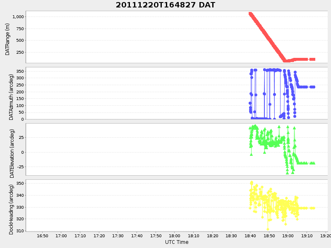Click the 18:40 time tick label
Image resolution: width=331 pixels, height=248 pixels.
250,236
